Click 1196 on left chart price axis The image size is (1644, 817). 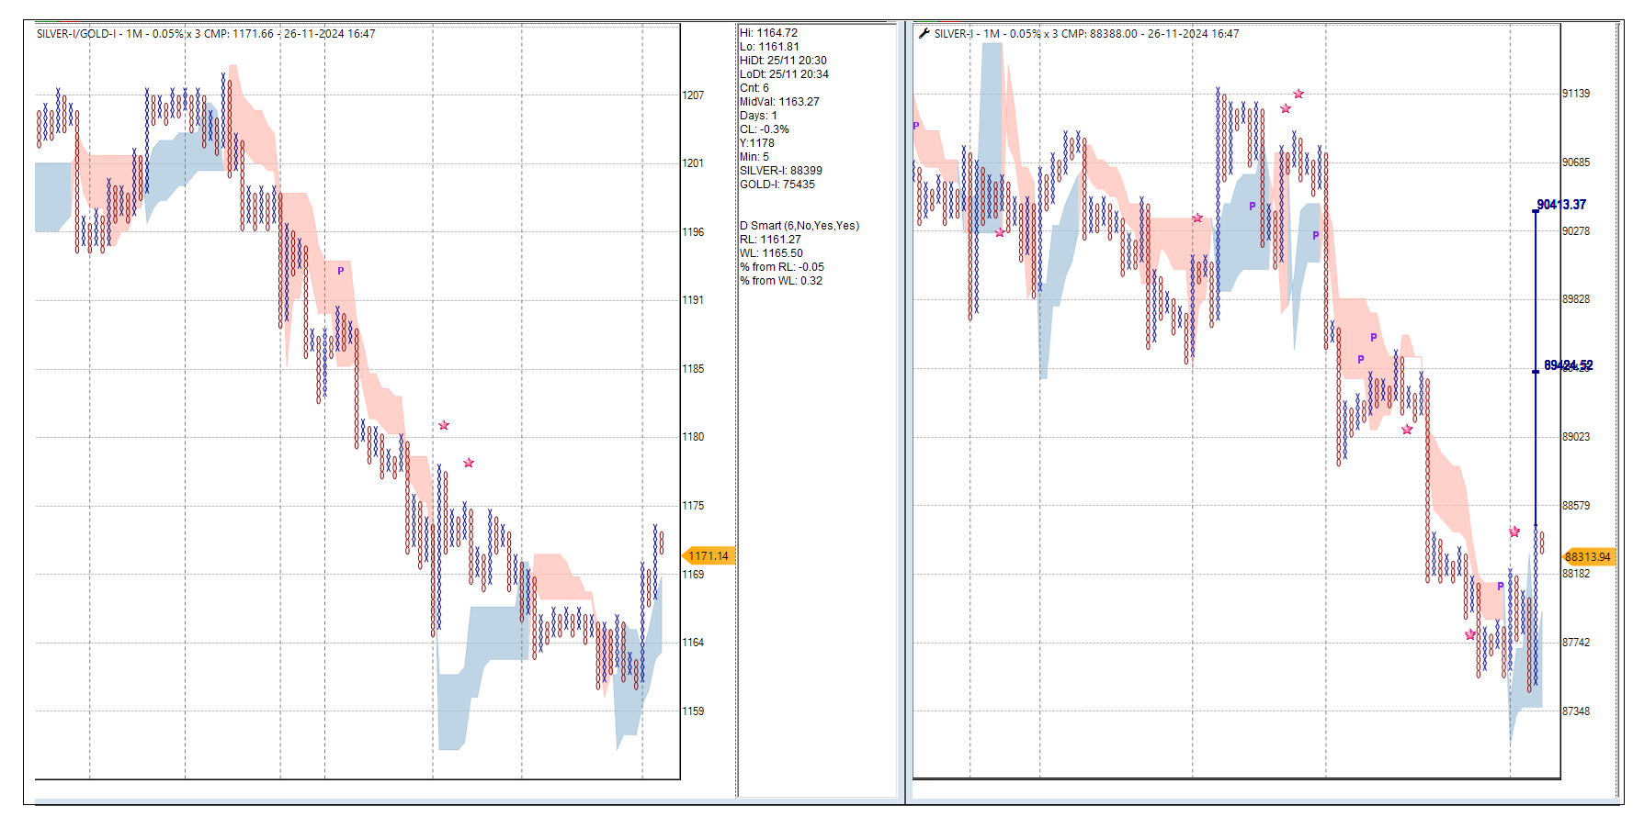click(693, 232)
